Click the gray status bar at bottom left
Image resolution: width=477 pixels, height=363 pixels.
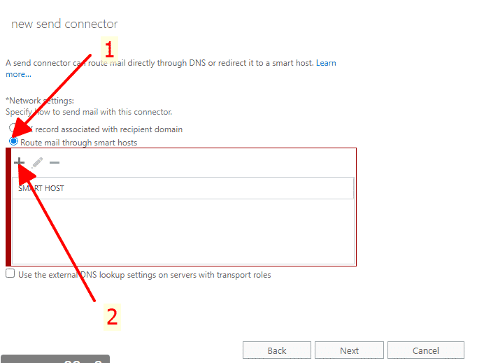tap(55, 360)
